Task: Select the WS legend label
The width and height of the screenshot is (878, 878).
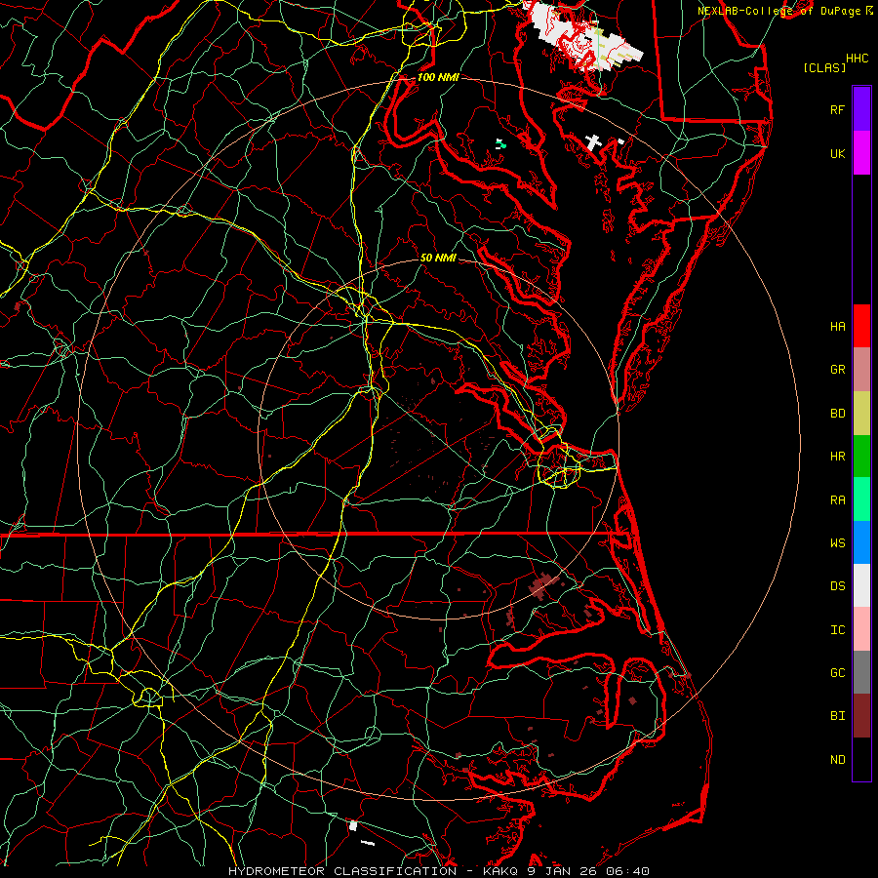Action: click(837, 542)
